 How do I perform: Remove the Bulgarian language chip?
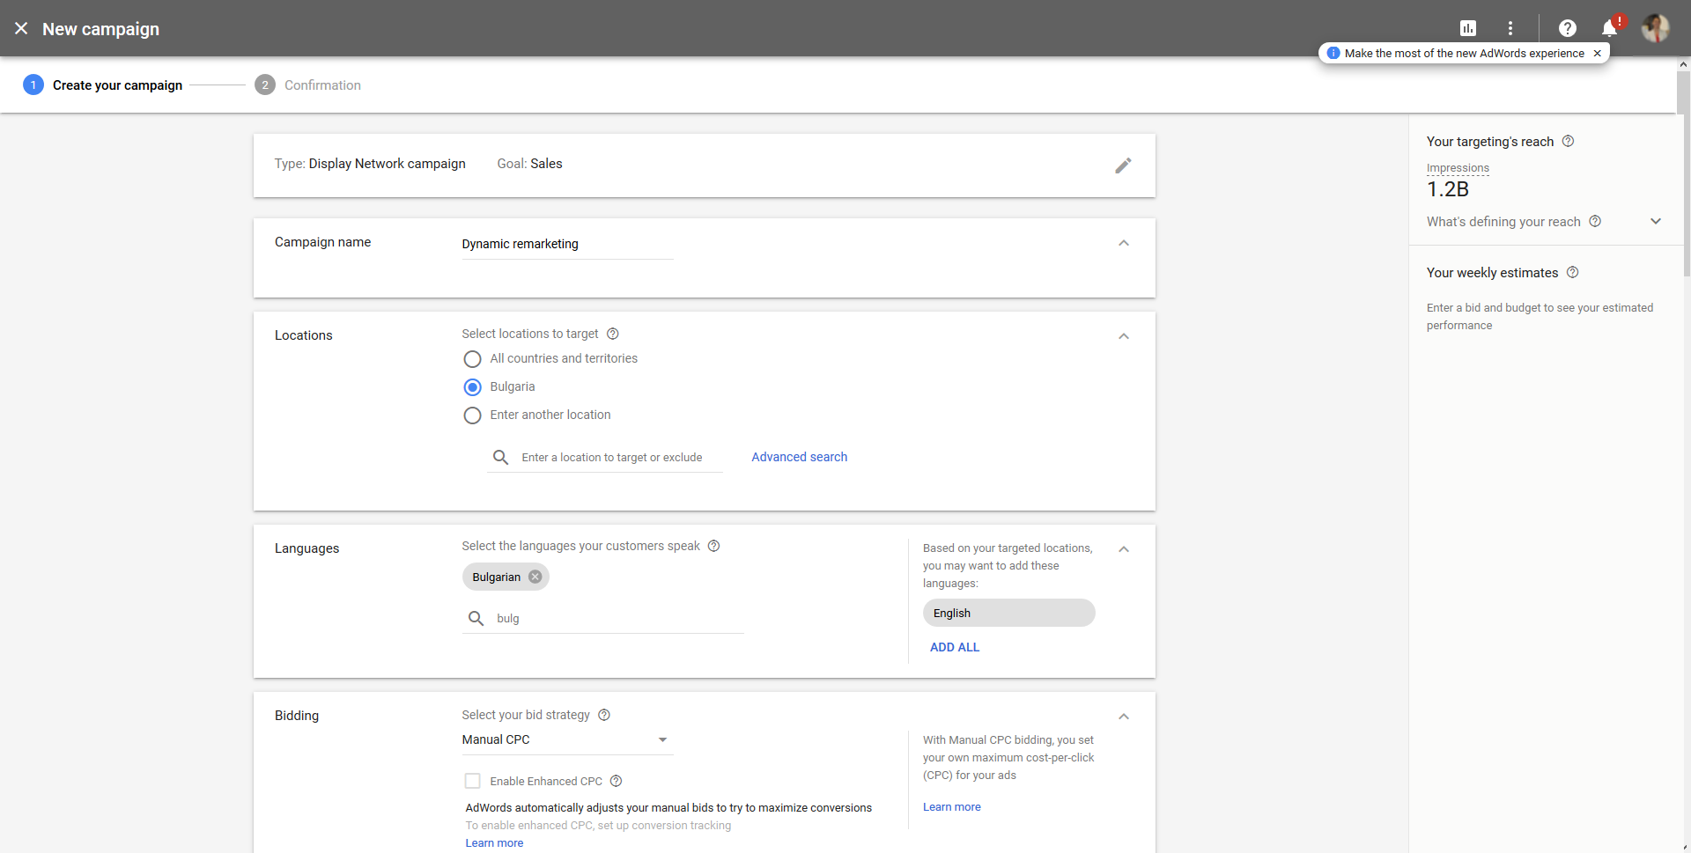coord(535,577)
